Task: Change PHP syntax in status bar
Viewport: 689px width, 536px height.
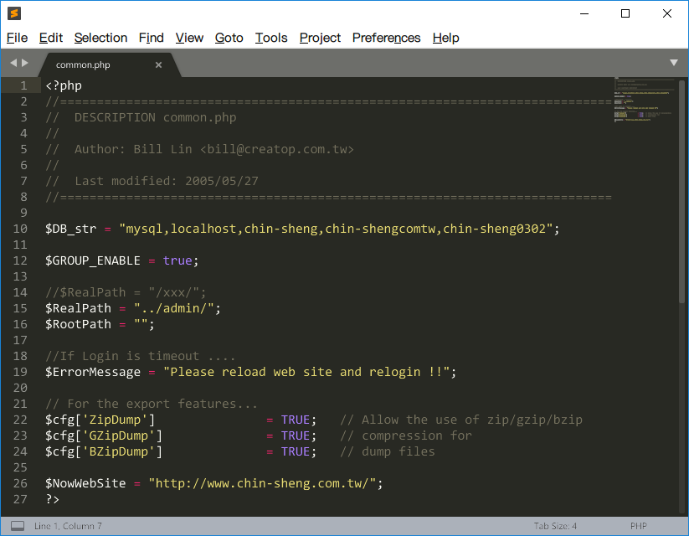Action: tap(639, 526)
